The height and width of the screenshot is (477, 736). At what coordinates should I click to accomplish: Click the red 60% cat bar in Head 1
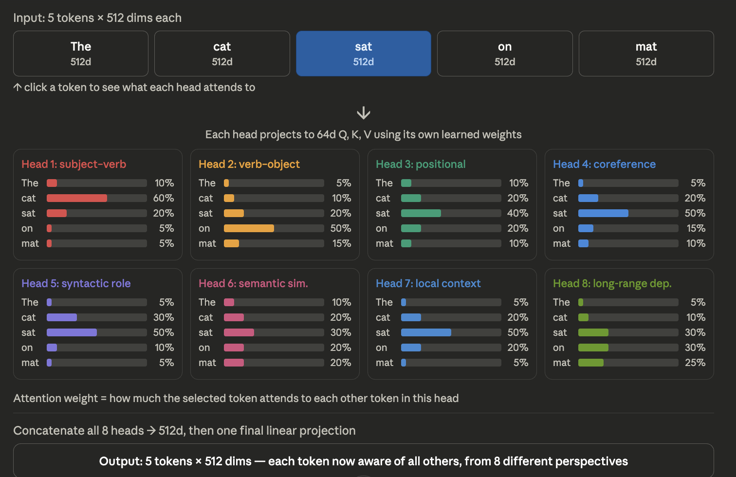pyautogui.click(x=77, y=198)
